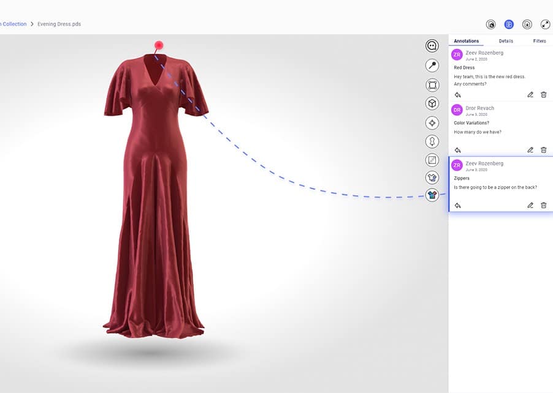Screen dimensions: 553x393
Task: Open the Collection breadcrumb link
Action: 13,24
